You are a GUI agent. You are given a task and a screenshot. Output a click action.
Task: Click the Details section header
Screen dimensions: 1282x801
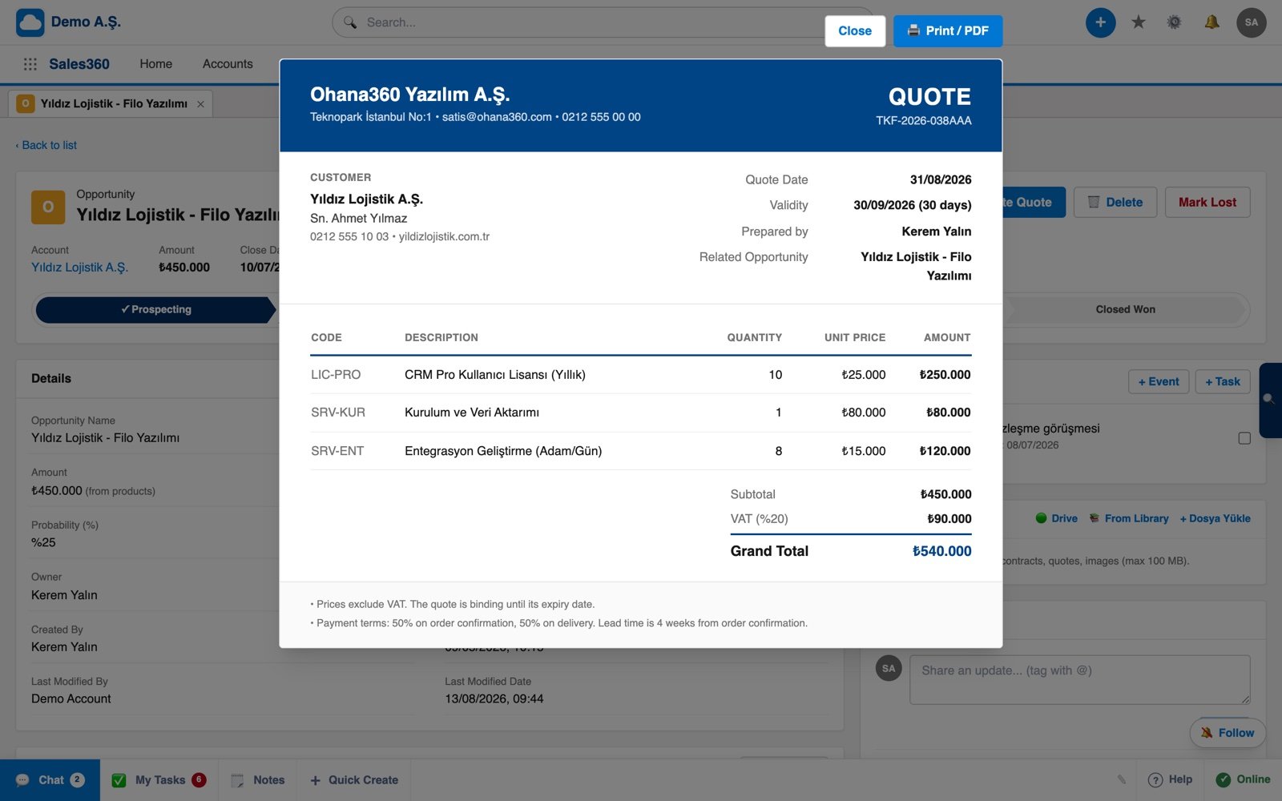tap(51, 379)
